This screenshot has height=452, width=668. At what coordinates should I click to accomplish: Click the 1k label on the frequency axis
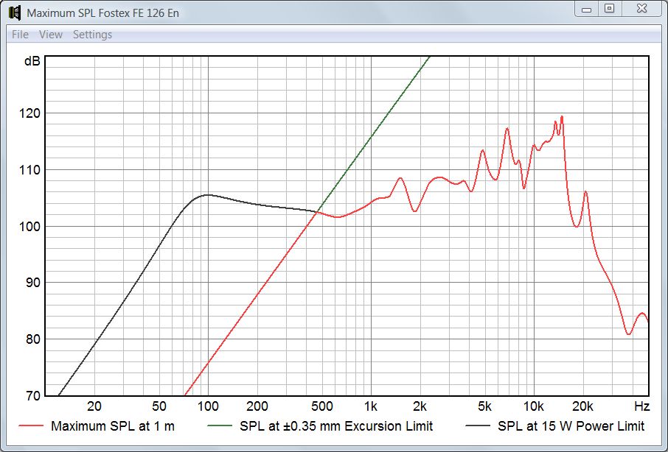click(371, 406)
